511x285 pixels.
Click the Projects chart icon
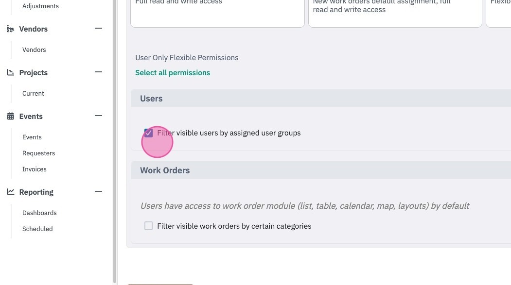pyautogui.click(x=10, y=72)
